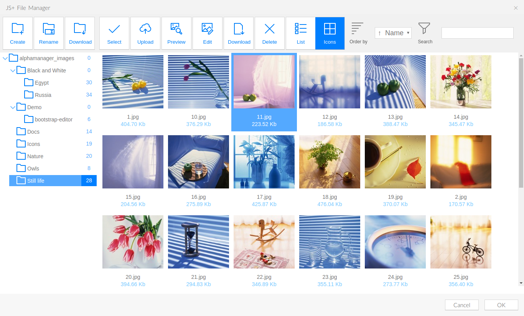524x316 pixels.
Task: Click the search text field
Action: [477, 33]
